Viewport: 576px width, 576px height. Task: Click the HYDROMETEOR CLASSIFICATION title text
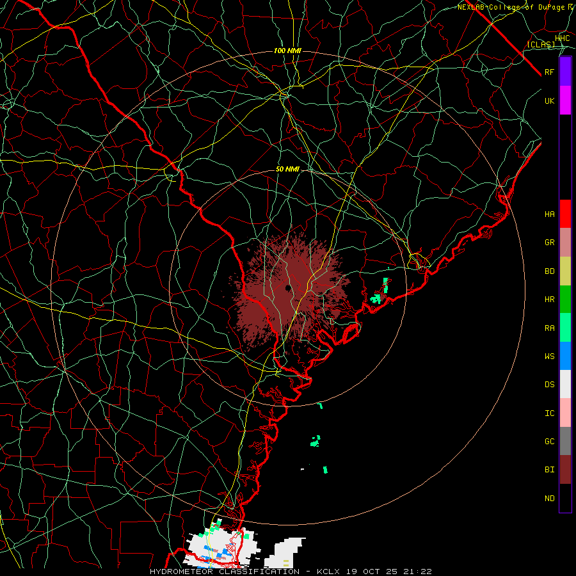click(x=225, y=572)
